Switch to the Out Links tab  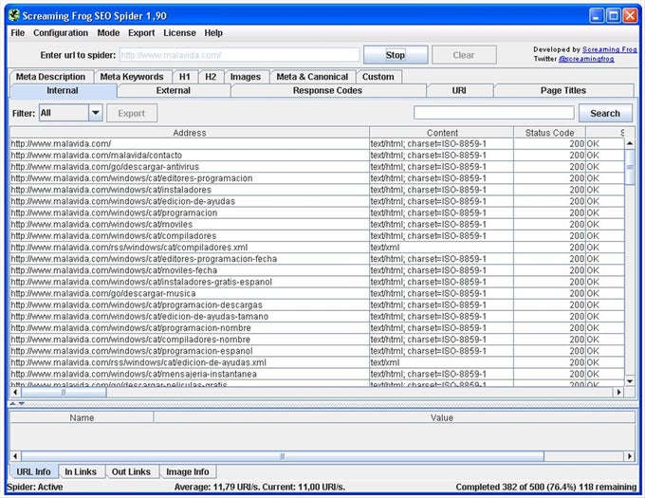point(131,471)
